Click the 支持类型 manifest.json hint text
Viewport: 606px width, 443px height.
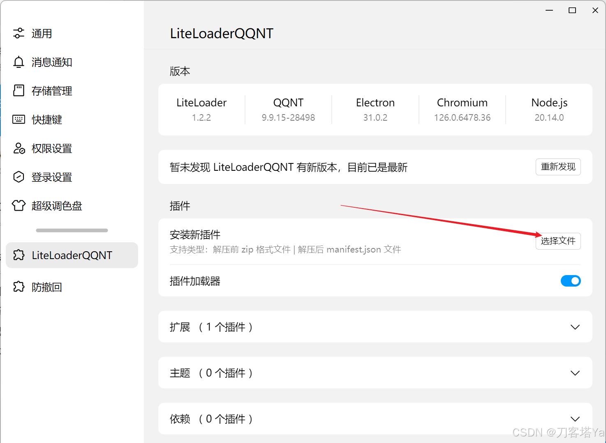[285, 250]
